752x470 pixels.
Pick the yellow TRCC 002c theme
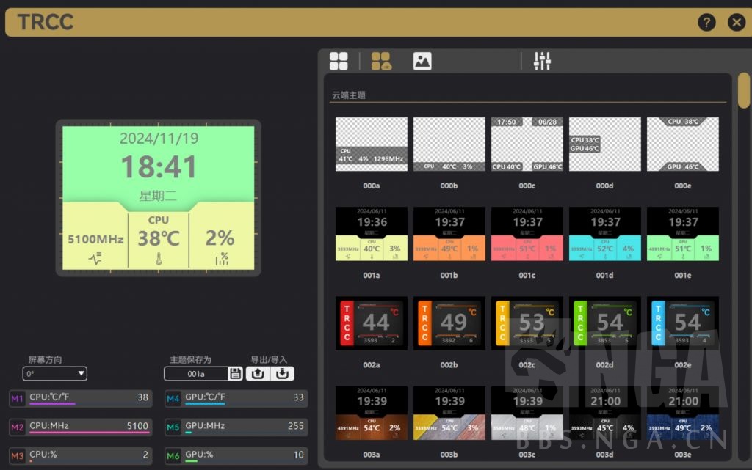[x=527, y=323]
